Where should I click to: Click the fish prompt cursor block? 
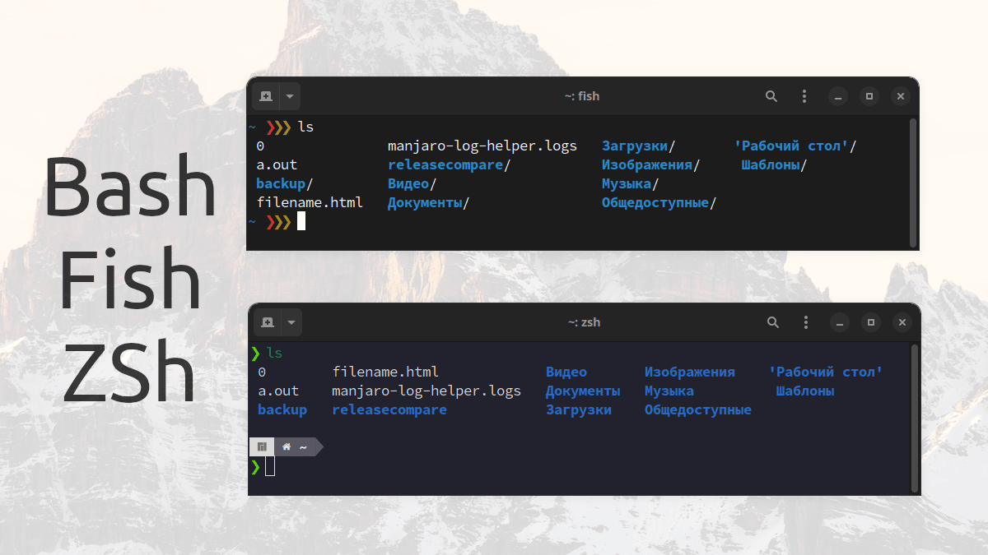[301, 221]
